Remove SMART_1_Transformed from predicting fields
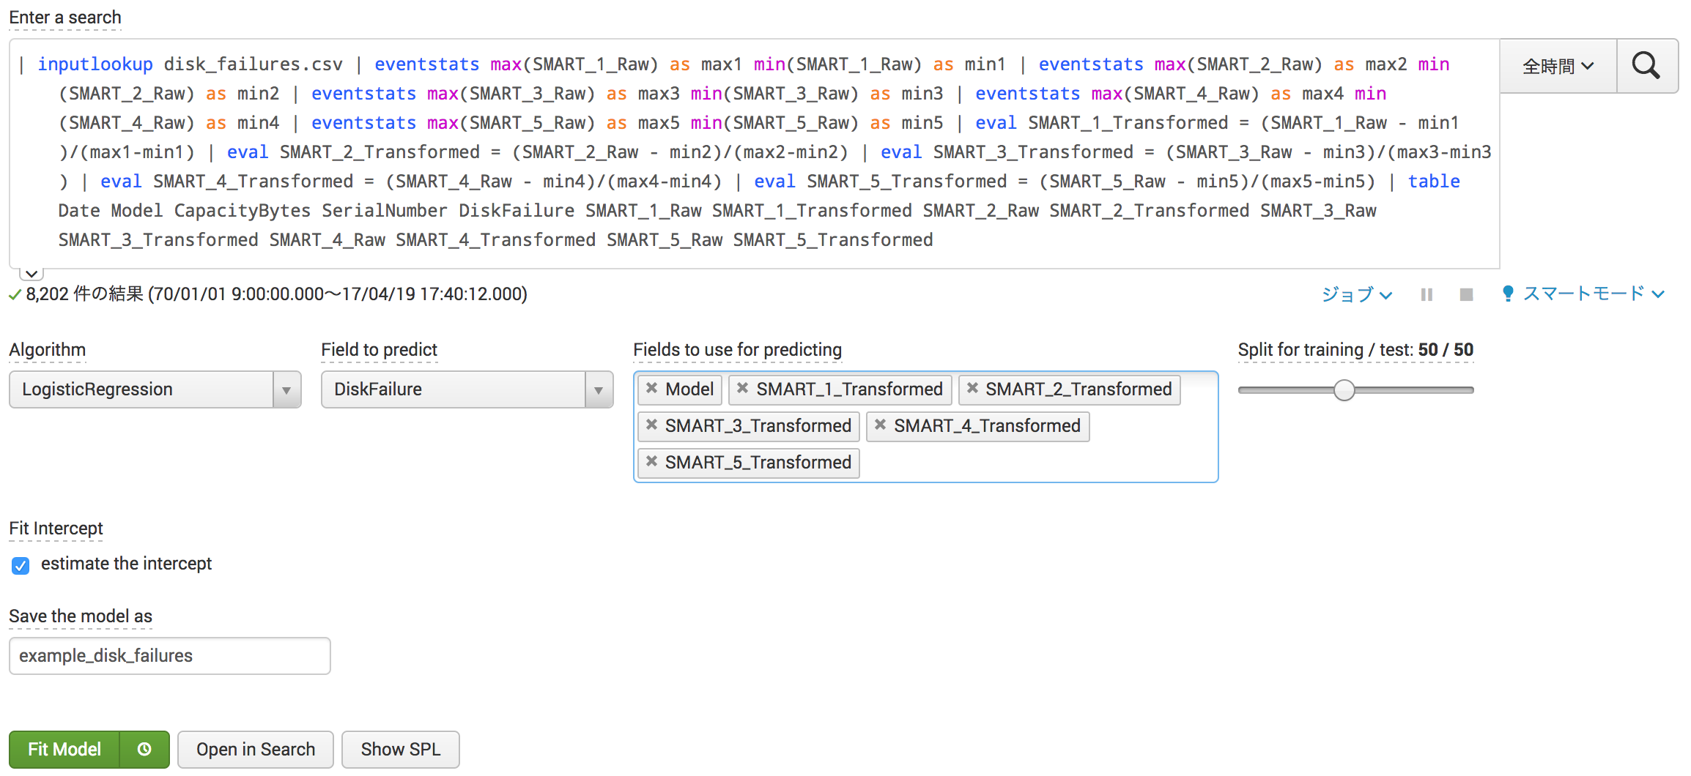1691x776 pixels. (x=742, y=389)
